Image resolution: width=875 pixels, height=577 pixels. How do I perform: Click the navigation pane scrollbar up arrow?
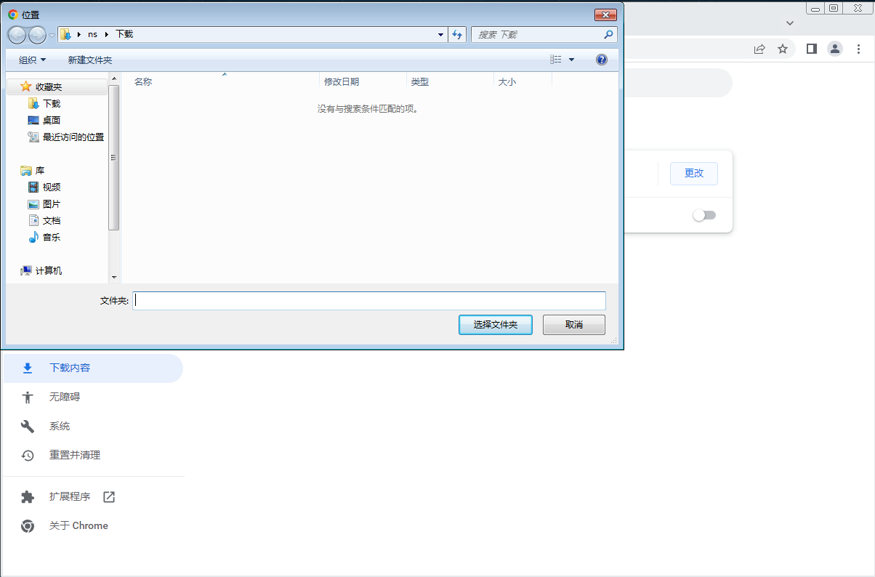(114, 78)
